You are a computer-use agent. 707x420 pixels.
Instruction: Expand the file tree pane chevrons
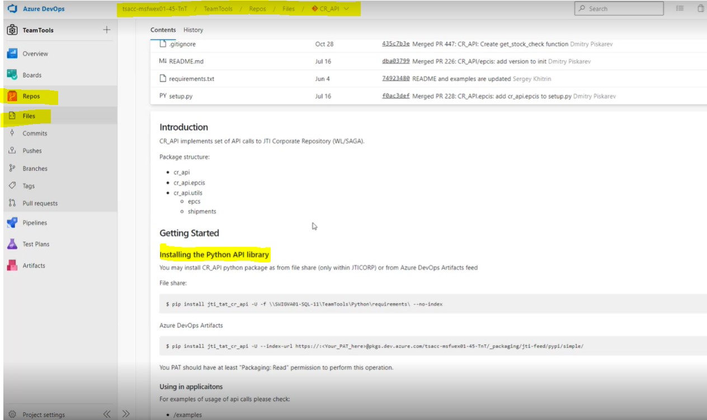pos(126,414)
